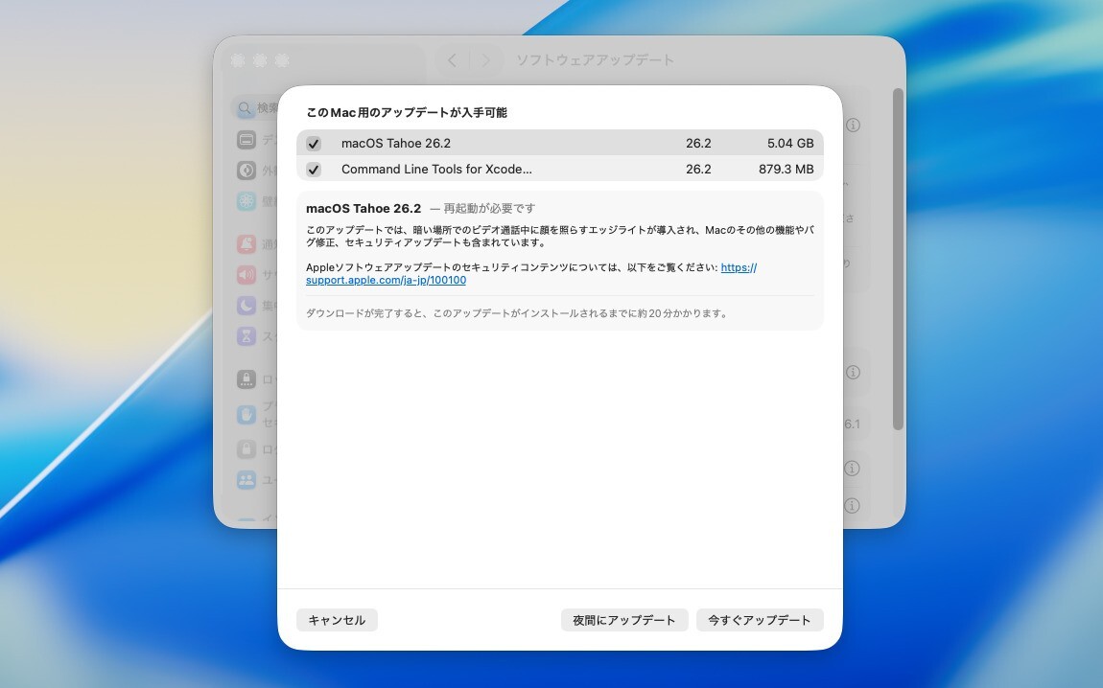Uncheck the Command Line Tools for Xcode checkbox
The width and height of the screenshot is (1103, 688).
point(314,170)
